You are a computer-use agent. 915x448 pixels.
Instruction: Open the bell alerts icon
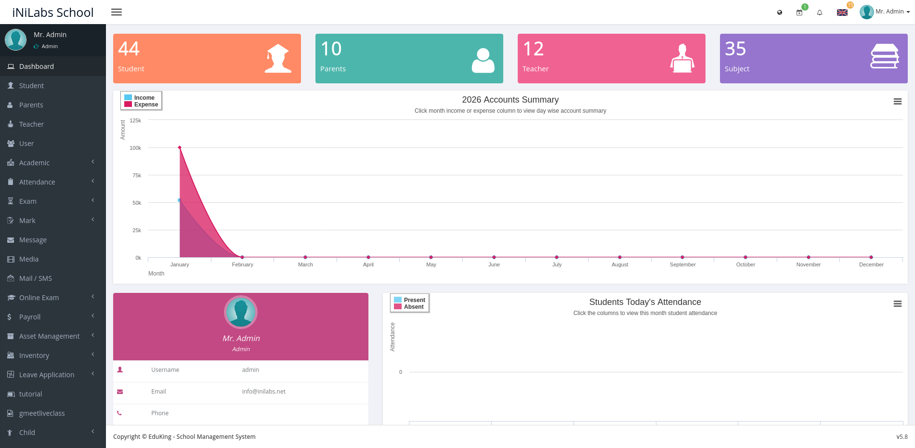[820, 13]
